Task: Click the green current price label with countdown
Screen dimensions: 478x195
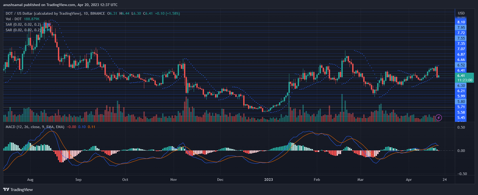Action: click(465, 78)
